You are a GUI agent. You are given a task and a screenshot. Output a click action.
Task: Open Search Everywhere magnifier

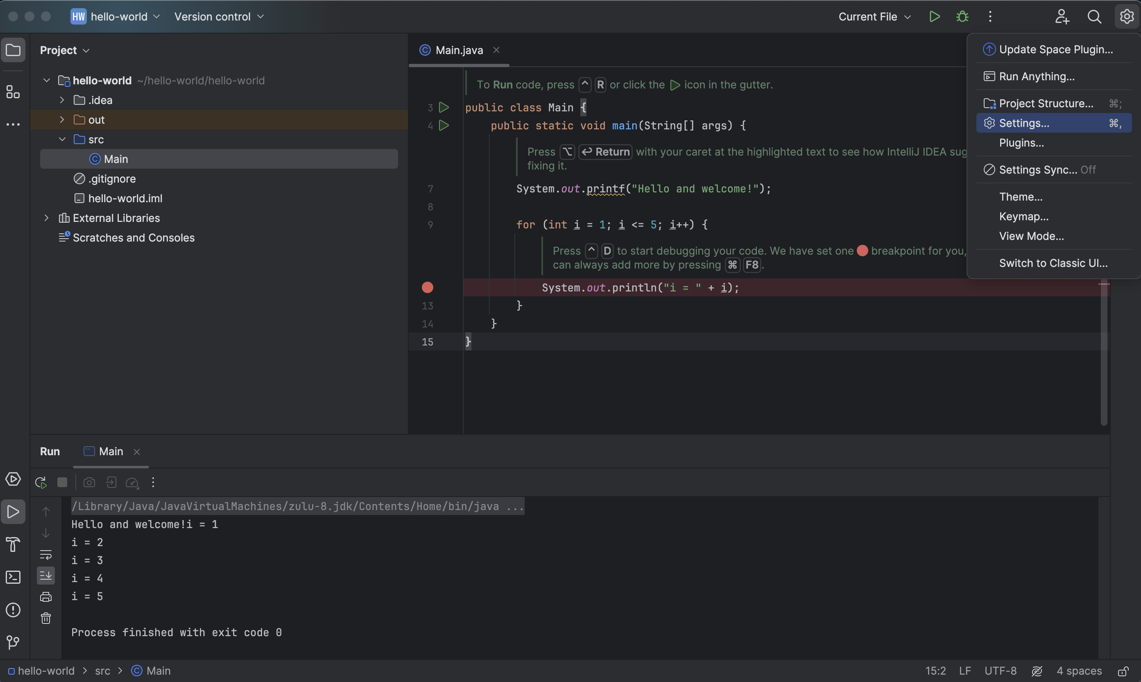(x=1095, y=16)
